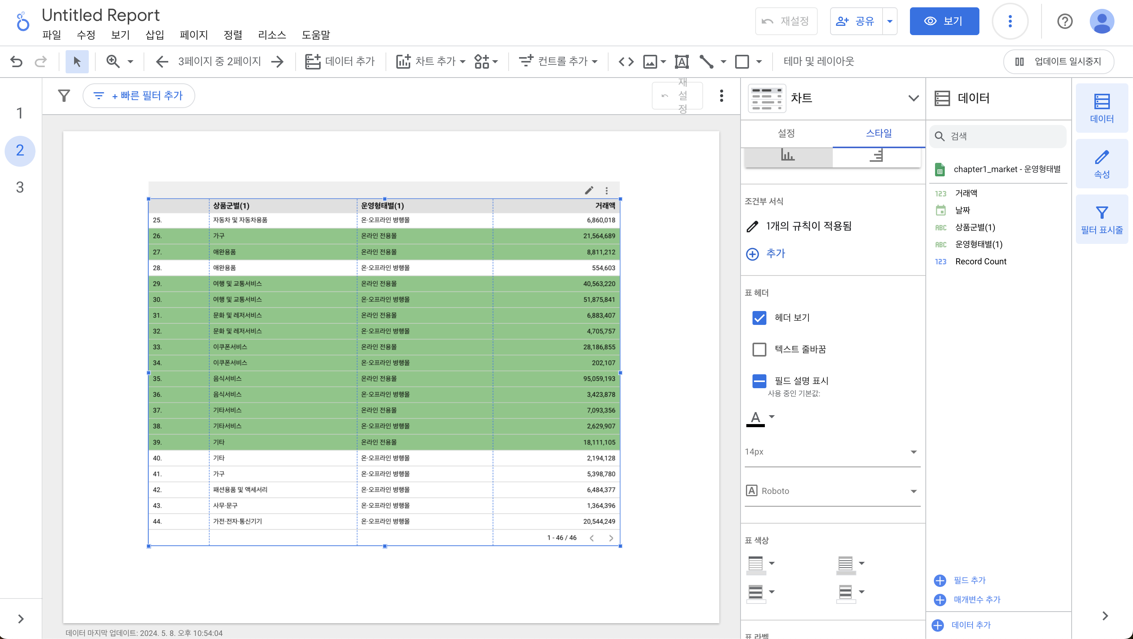Viewport: 1133px width, 639px height.
Task: Click the blue View (보기) button
Action: pos(944,21)
